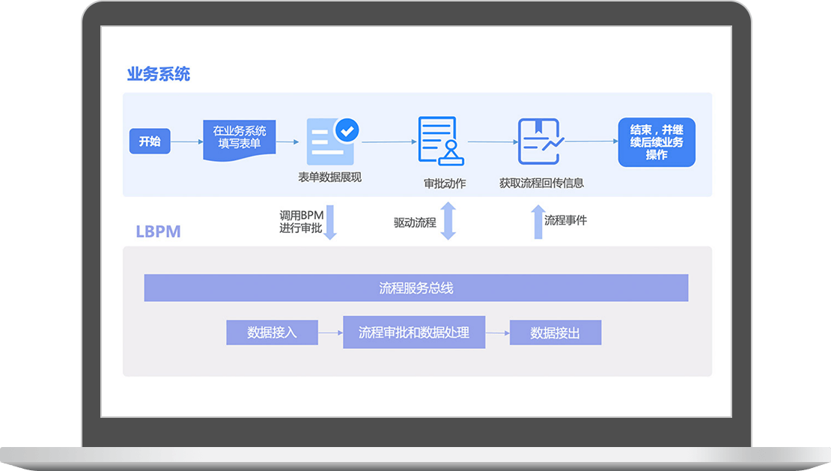831x471 pixels.
Task: Click the downward arrow beside 调用BPM
Action: [x=329, y=222]
